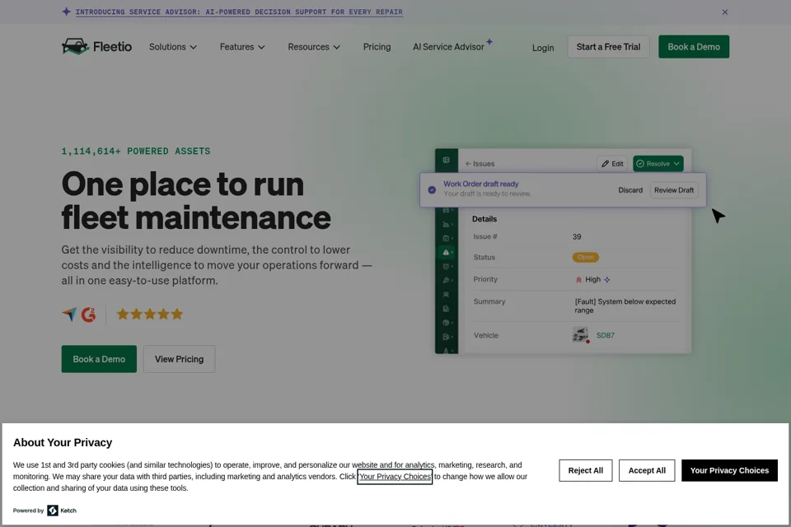Go to the Pricing page

(x=377, y=47)
